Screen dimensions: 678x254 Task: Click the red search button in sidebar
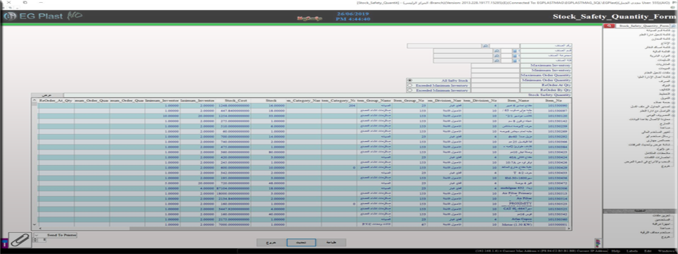(609, 26)
